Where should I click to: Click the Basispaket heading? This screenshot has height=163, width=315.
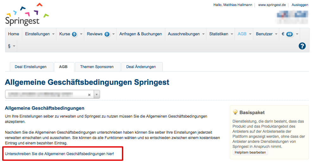(252, 113)
